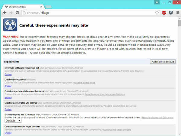Click the red WARNING text
The width and height of the screenshot is (181, 136).
[x=11, y=37]
